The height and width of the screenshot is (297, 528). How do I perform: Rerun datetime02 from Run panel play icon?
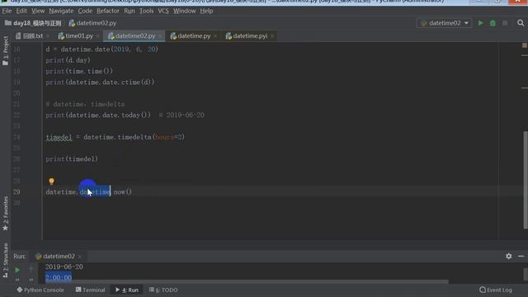coord(17,270)
